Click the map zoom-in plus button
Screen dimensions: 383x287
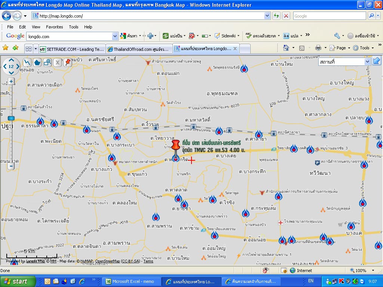11,81
